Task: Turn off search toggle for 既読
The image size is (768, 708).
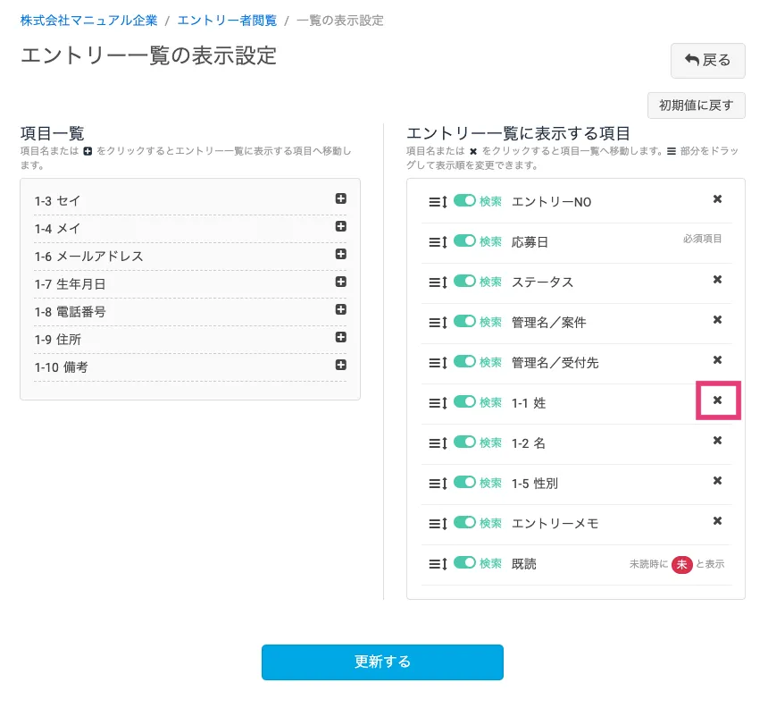Action: tap(464, 563)
